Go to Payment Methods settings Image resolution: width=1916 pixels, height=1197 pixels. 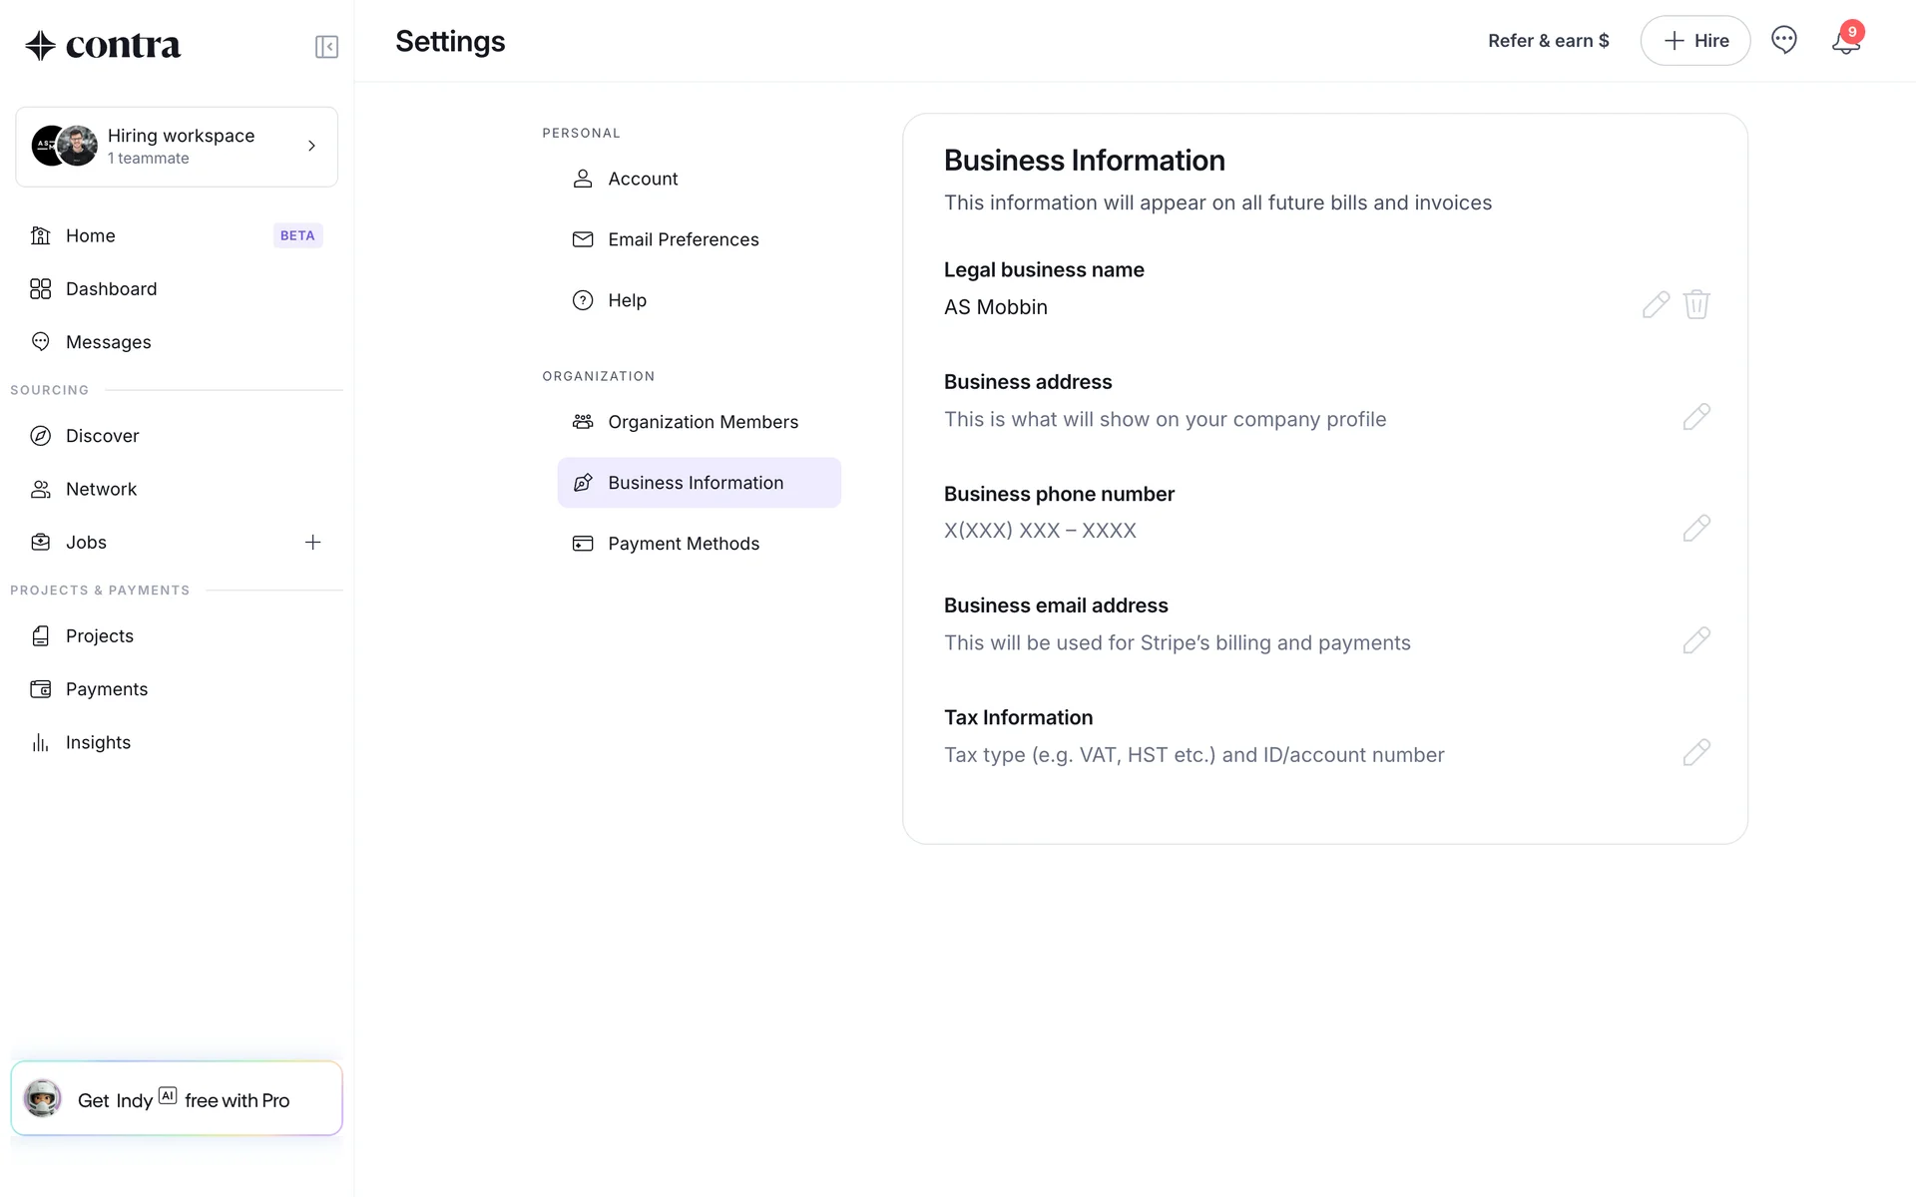684,544
